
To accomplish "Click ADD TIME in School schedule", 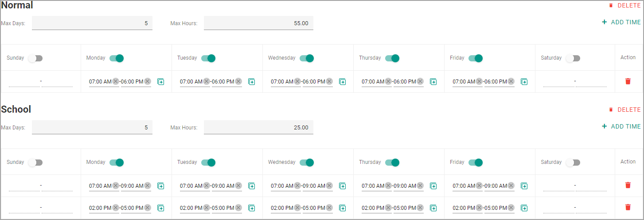I will tap(621, 126).
